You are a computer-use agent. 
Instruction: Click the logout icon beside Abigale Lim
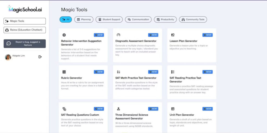coord(40,57)
